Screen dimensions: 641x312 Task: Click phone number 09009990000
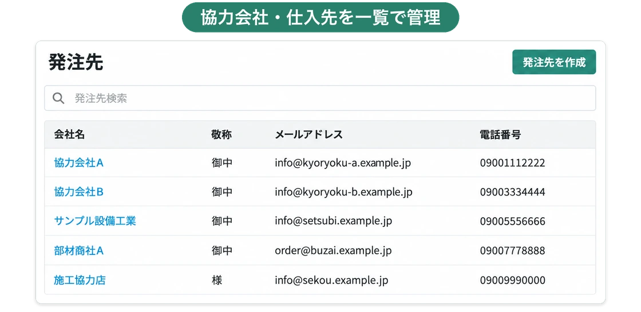pos(513,280)
